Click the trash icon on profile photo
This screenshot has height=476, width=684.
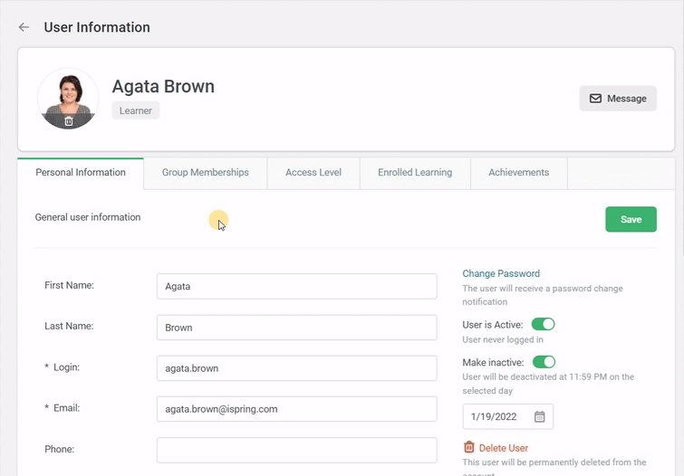(x=69, y=120)
